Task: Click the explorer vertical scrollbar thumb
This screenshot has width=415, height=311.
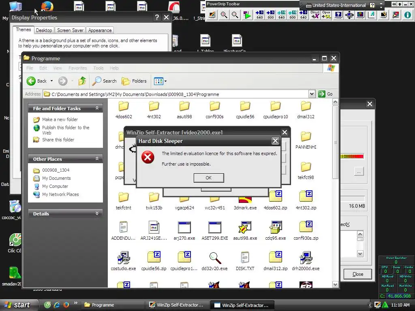Action: (335, 142)
